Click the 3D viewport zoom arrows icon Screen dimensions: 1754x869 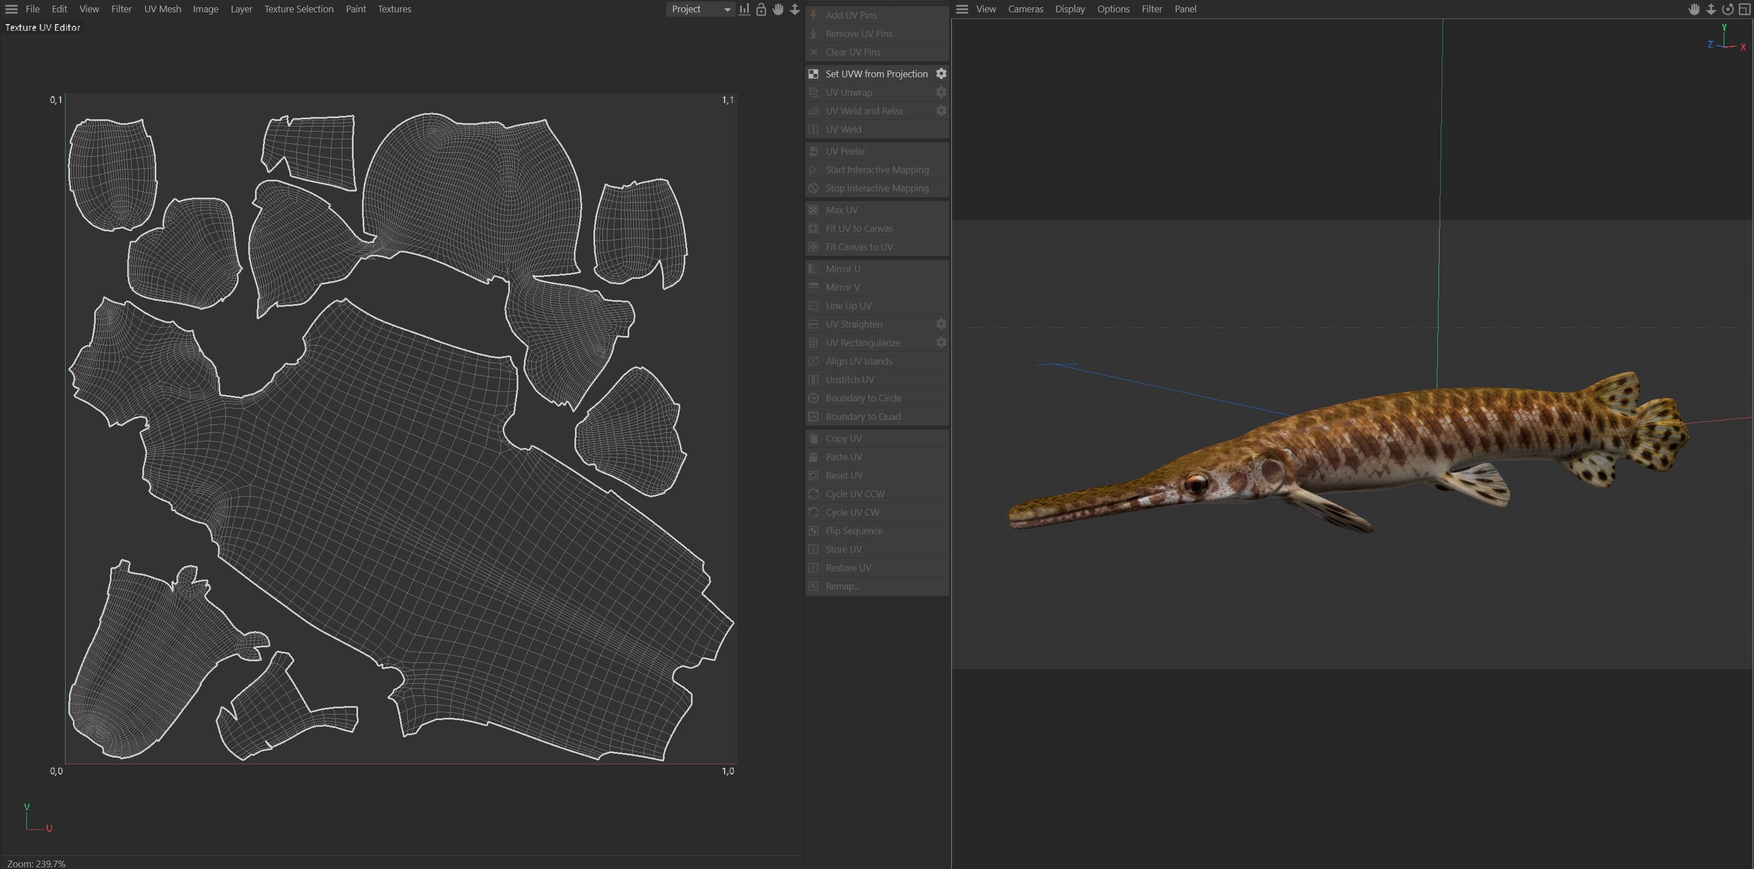[1710, 10]
